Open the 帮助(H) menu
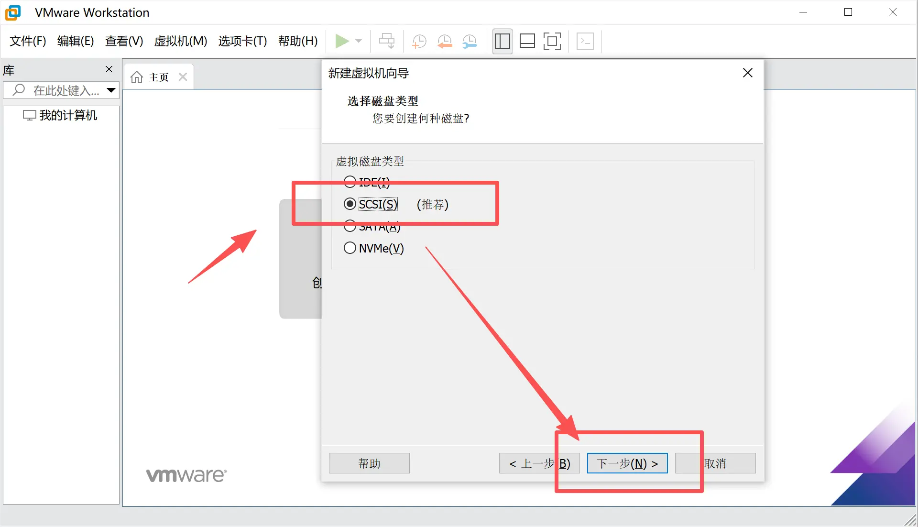The width and height of the screenshot is (918, 527). point(298,41)
